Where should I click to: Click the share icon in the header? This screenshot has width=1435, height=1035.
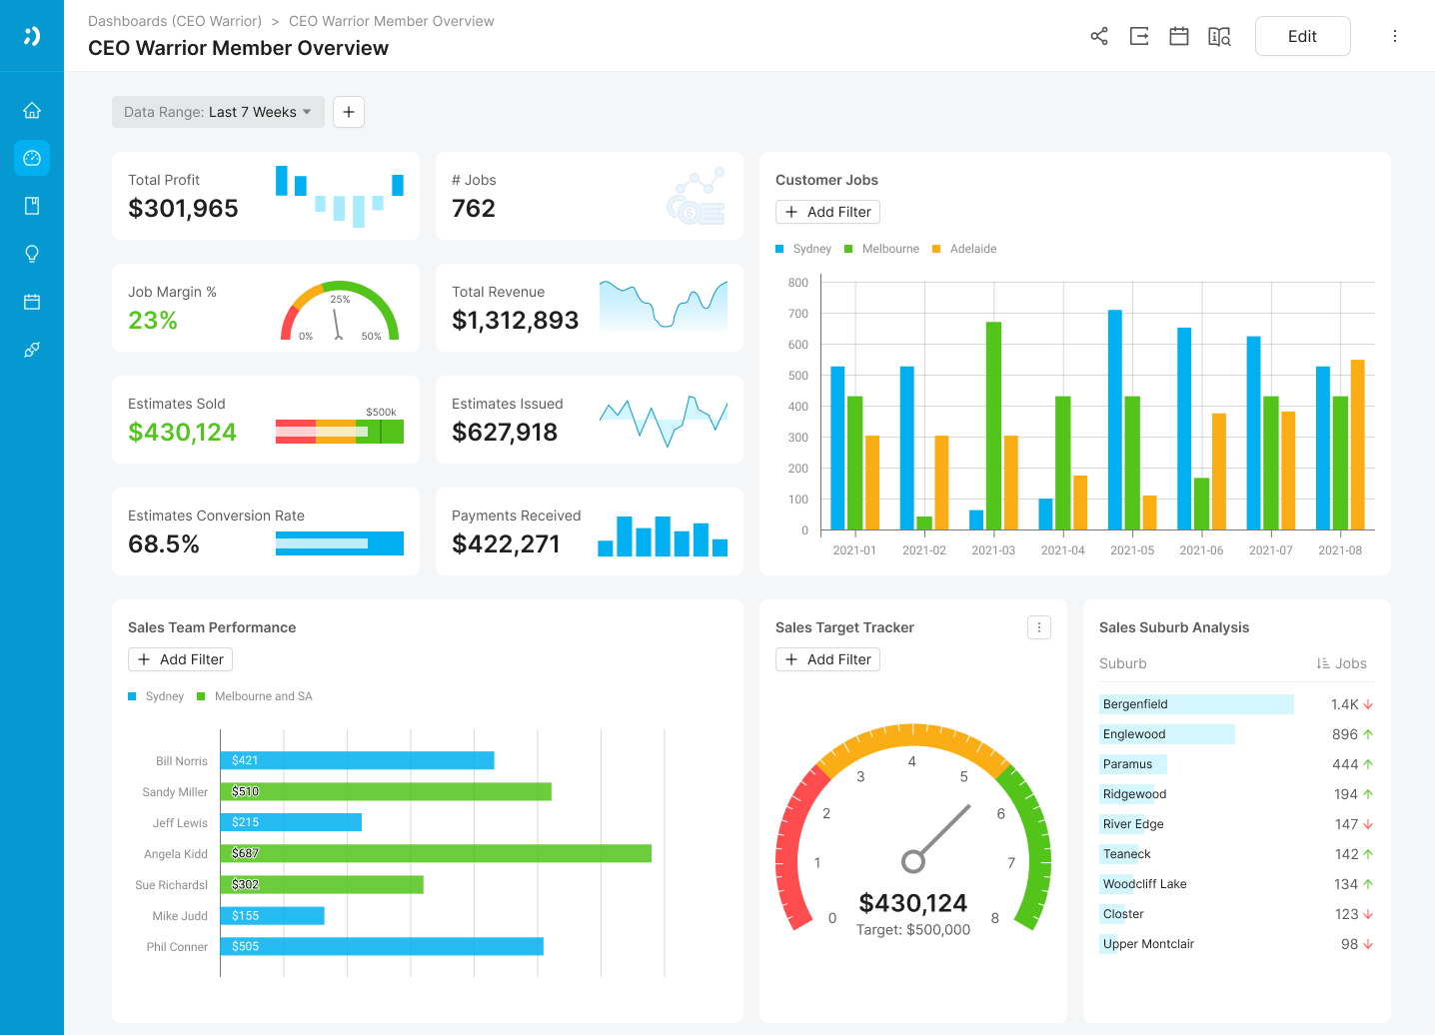1099,37
